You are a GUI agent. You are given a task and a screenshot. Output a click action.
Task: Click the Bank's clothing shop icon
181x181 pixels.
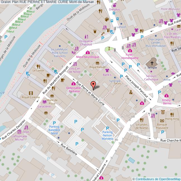point(107,71)
